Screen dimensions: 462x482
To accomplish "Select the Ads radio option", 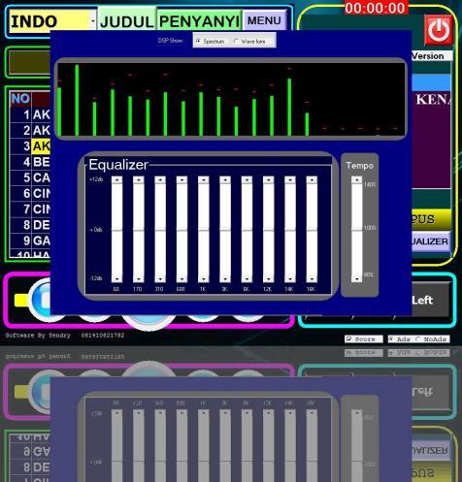I will 400,339.
